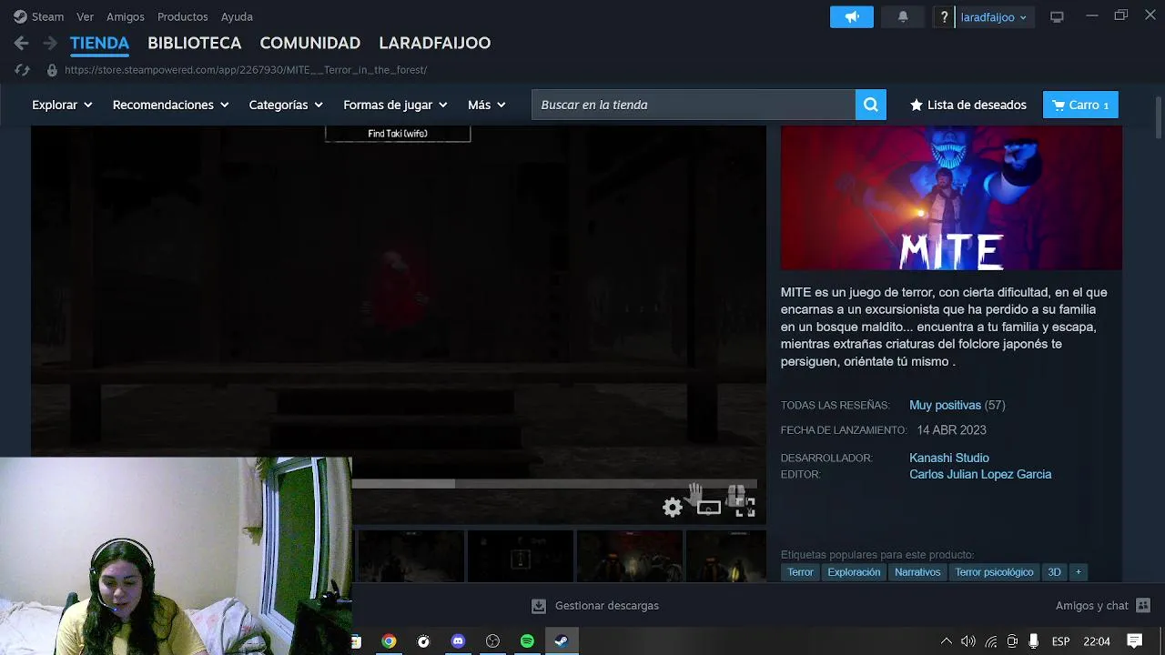Click the question mark avatar icon
The width and height of the screenshot is (1165, 655).
944,16
